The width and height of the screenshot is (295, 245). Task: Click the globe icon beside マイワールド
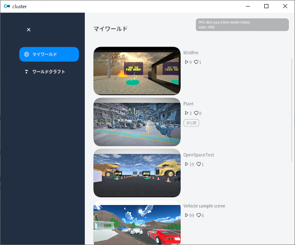pyautogui.click(x=27, y=54)
